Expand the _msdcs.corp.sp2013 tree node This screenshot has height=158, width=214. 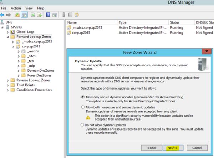(x=13, y=42)
